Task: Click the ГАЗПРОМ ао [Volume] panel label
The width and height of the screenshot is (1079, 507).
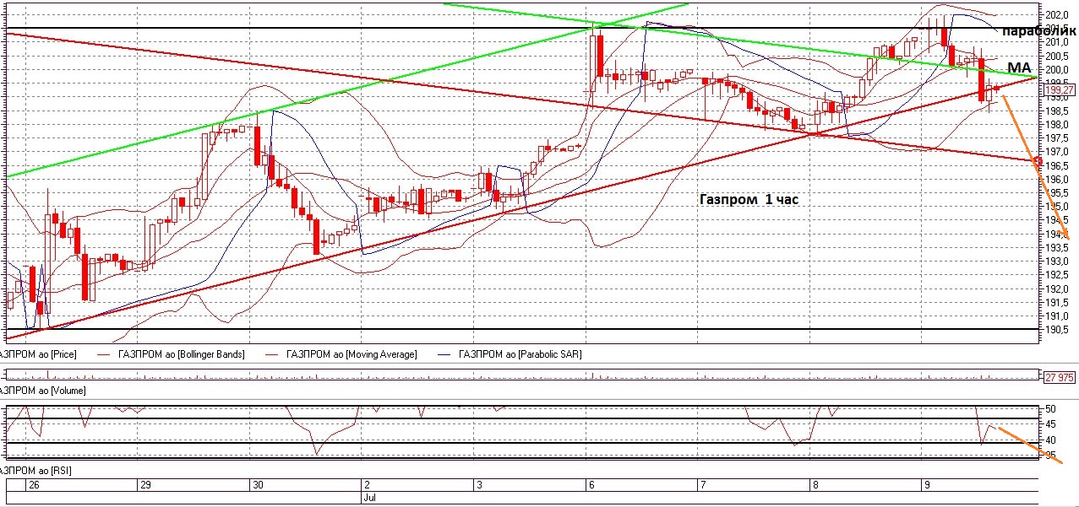Action: click(x=43, y=391)
